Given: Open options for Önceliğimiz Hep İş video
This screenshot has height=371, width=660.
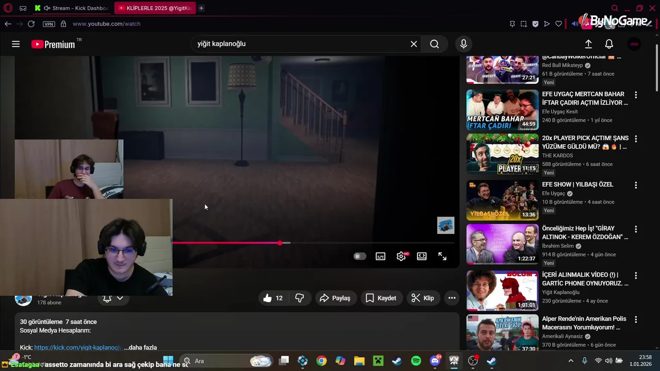Looking at the screenshot, I should [x=636, y=229].
